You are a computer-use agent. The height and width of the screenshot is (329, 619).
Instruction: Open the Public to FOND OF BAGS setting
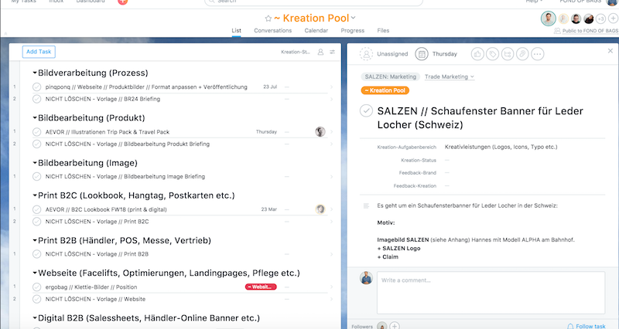[587, 31]
